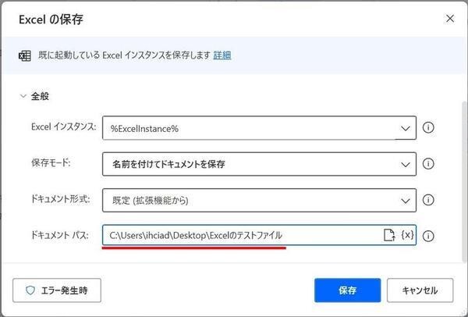Click the Excel の保存 dialog title
The image size is (468, 317).
point(51,20)
